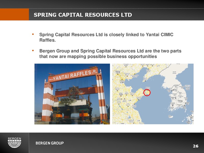Image resolution: width=204 pixels, height=153 pixels.
Task: Click the North Korea label on the map
Action: 174,72
